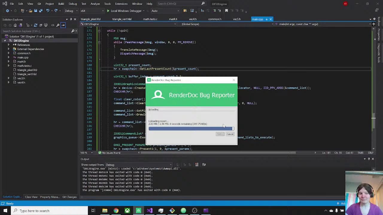
Task: Open File Explorer from taskbar
Action: coord(105,211)
